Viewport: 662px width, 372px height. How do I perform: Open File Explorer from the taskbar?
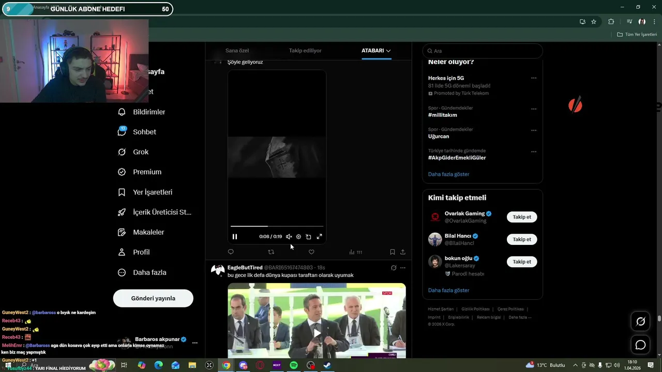(192, 365)
